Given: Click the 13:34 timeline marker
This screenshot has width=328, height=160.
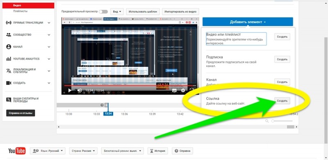Looking at the screenshot, I should [108, 114].
